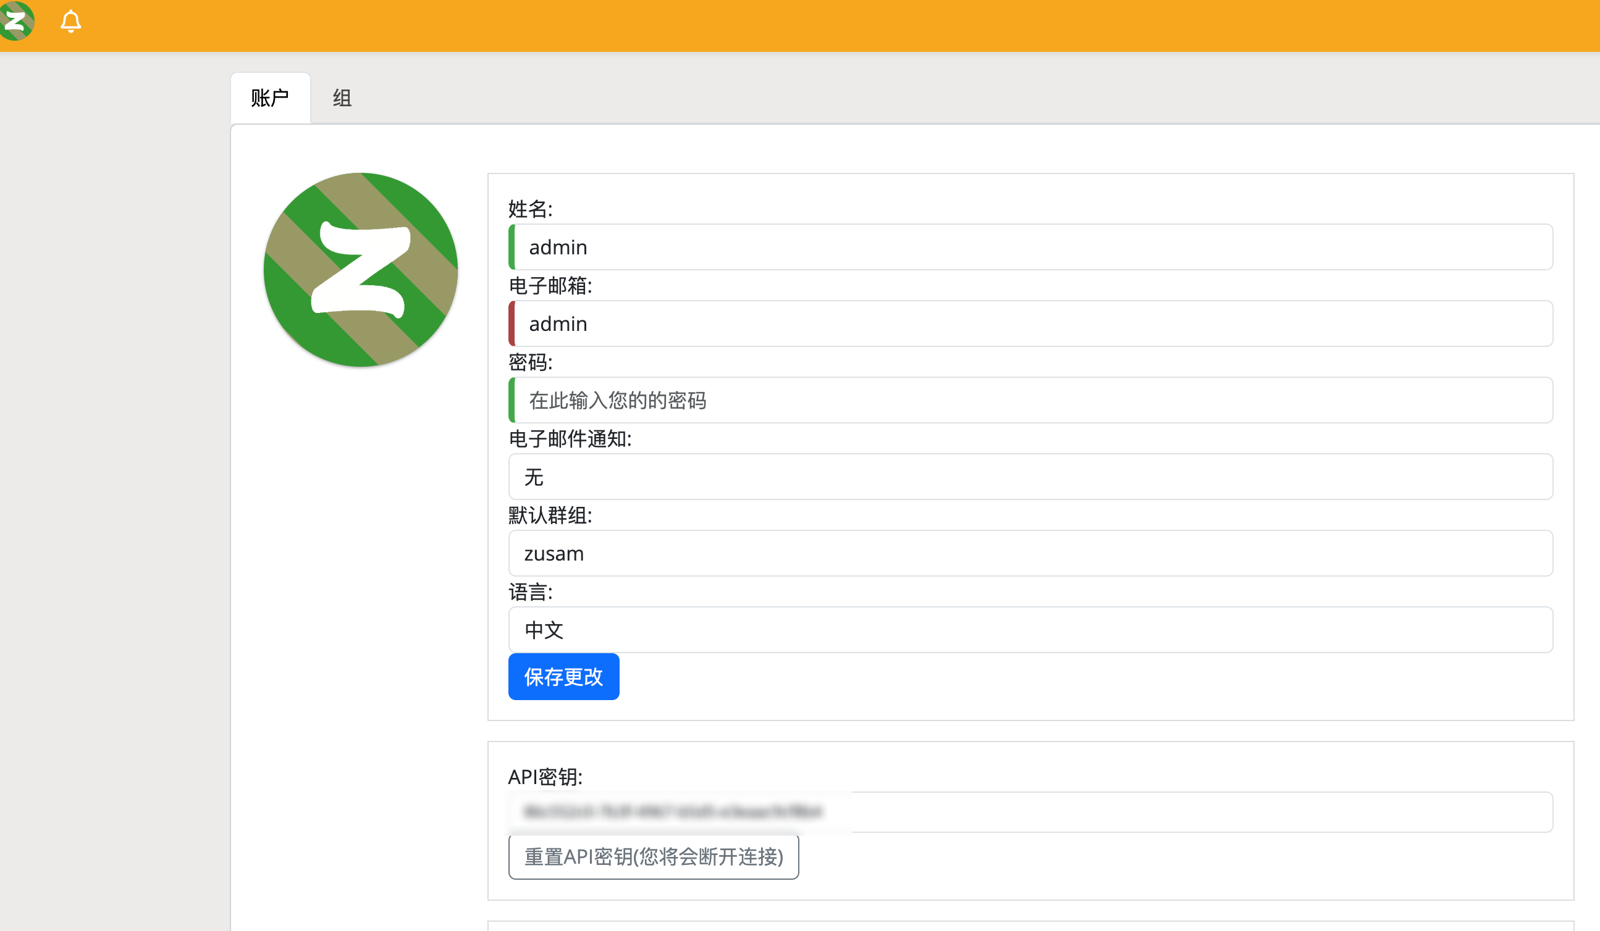1600x931 pixels.
Task: Open the 默认群组 dropdown showing zusam
Action: (x=1030, y=553)
